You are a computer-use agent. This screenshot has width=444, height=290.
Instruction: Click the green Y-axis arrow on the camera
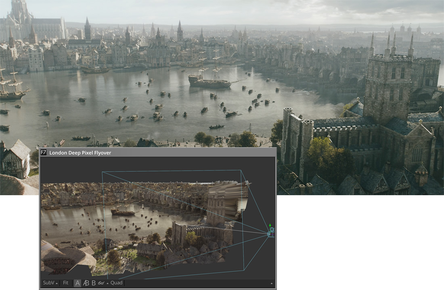(x=270, y=225)
